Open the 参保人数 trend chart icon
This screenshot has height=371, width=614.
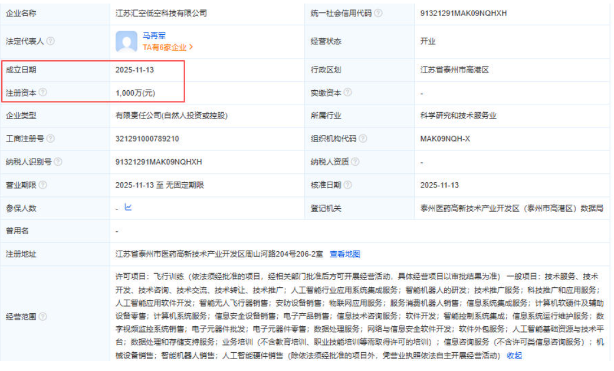pyautogui.click(x=128, y=208)
